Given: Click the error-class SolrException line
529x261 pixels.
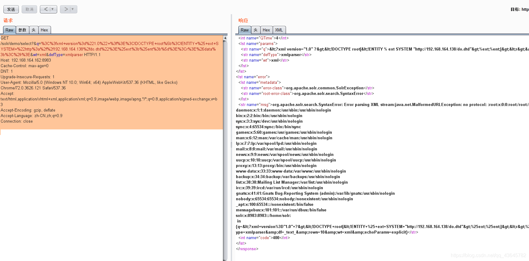Looking at the screenshot, I should [308, 88].
